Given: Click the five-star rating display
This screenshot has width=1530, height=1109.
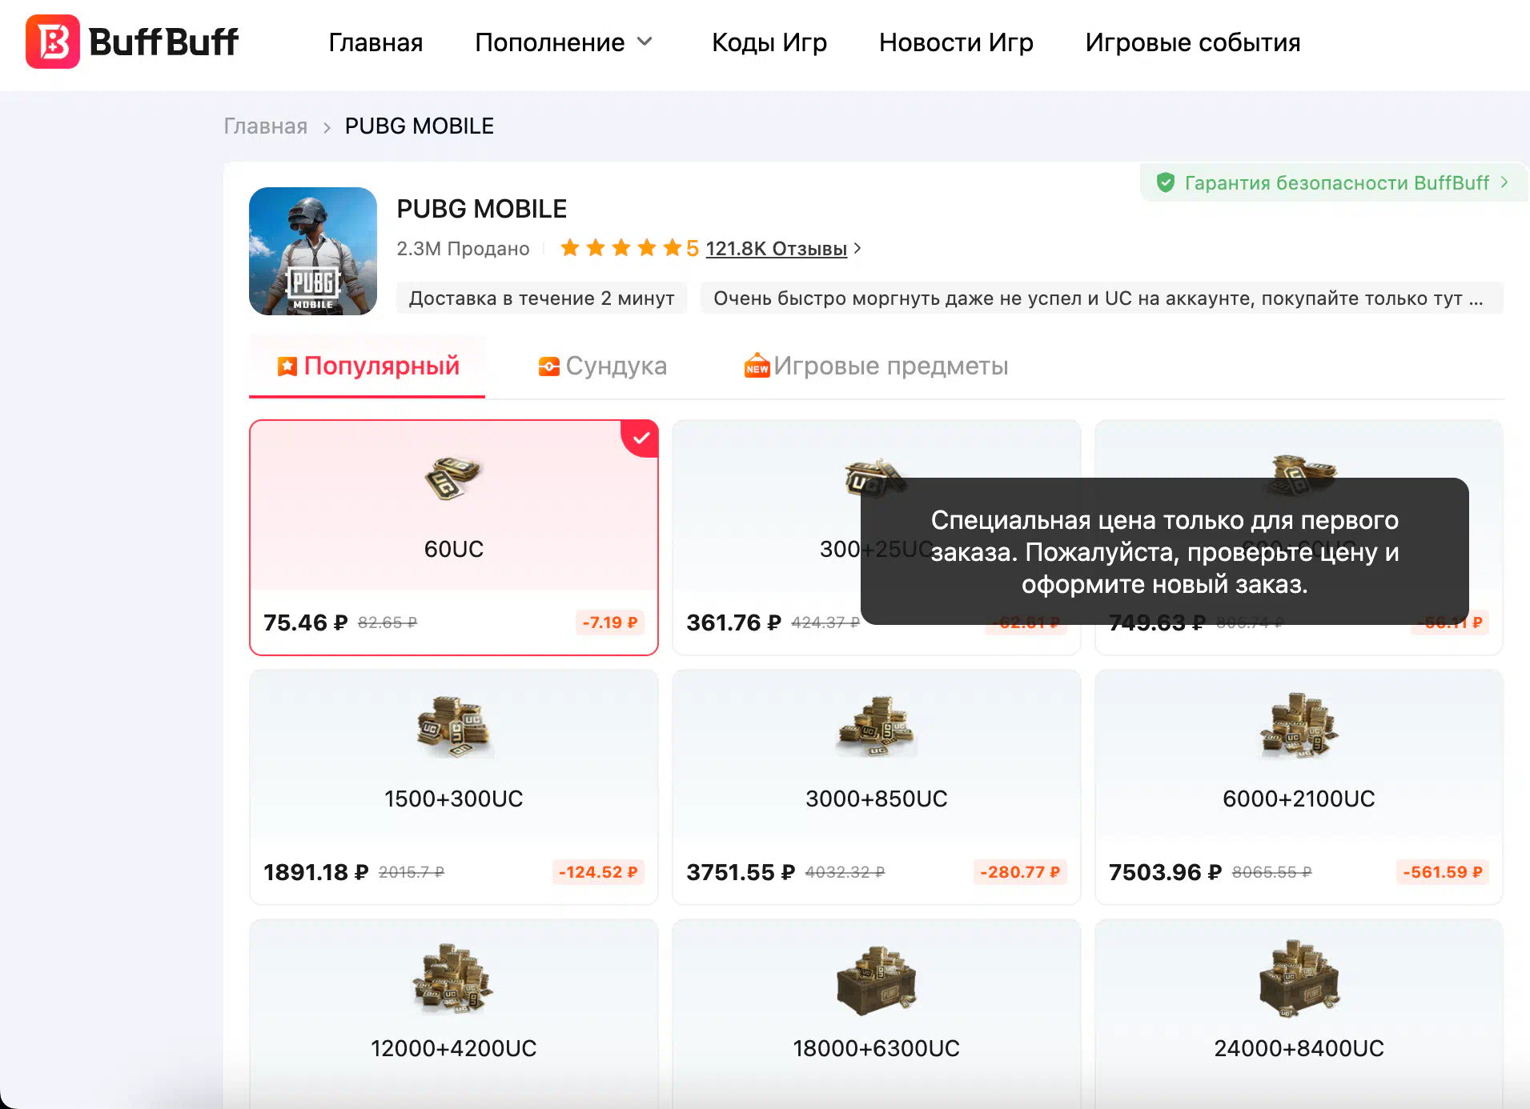Looking at the screenshot, I should [620, 249].
